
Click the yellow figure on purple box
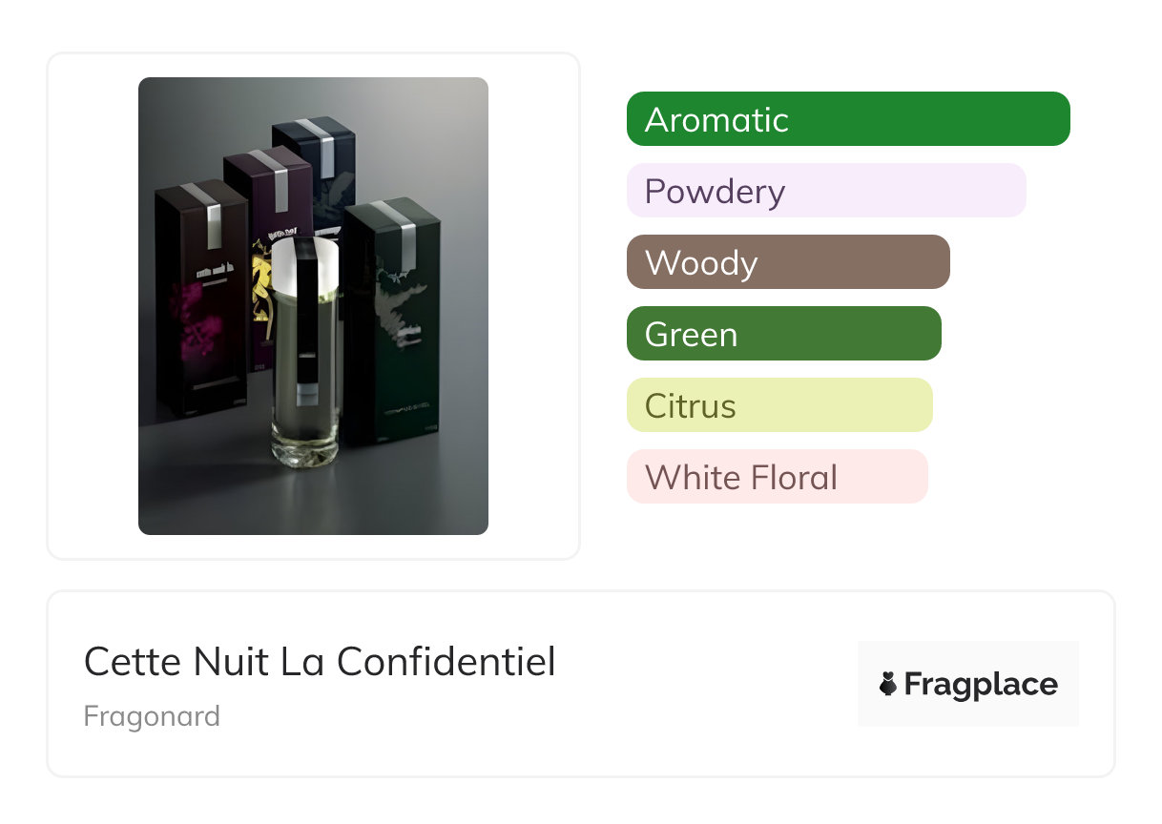click(x=260, y=286)
